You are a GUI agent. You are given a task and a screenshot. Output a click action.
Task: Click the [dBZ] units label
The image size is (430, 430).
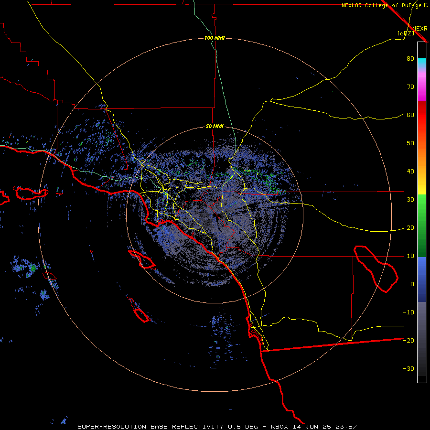pyautogui.click(x=406, y=33)
